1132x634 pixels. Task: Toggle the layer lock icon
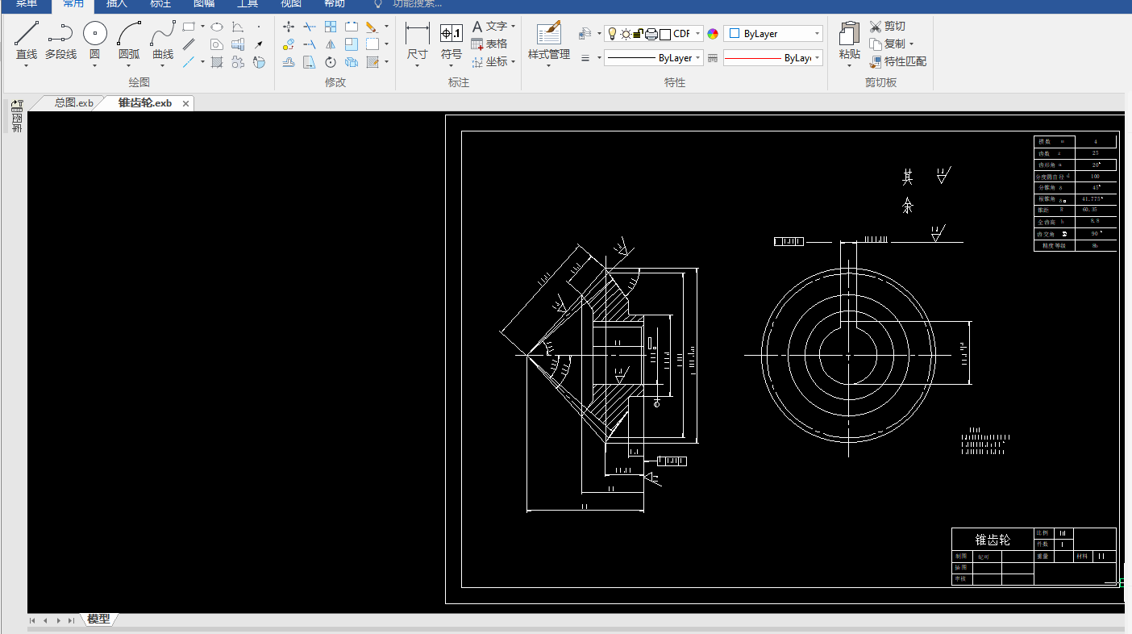[x=637, y=34]
